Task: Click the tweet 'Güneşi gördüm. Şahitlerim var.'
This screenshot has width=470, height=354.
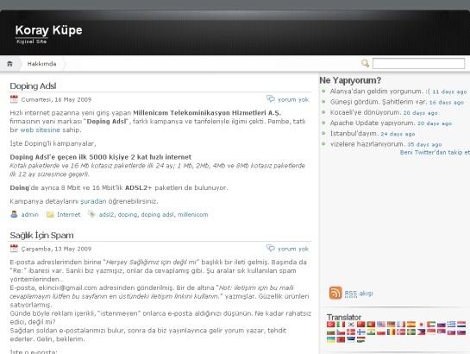Action: click(379, 102)
